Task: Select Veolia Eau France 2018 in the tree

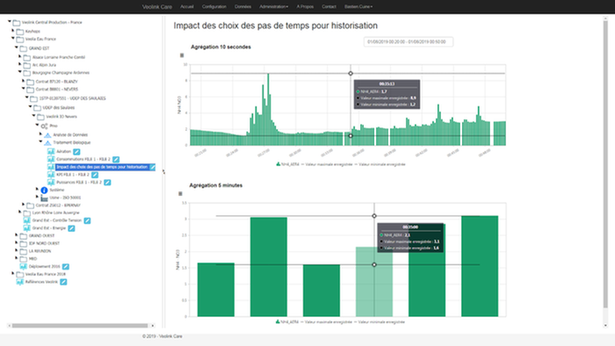Action: [46, 274]
